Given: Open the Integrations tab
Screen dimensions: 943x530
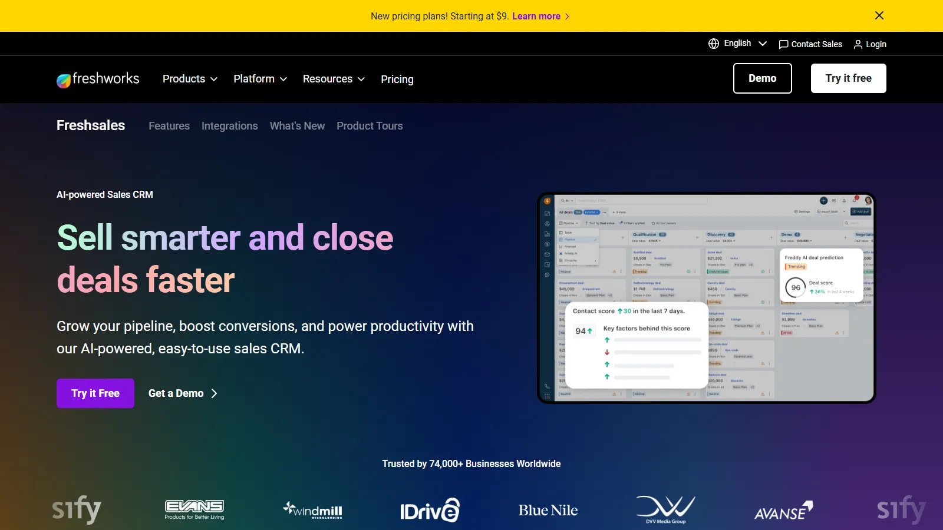Looking at the screenshot, I should point(229,126).
